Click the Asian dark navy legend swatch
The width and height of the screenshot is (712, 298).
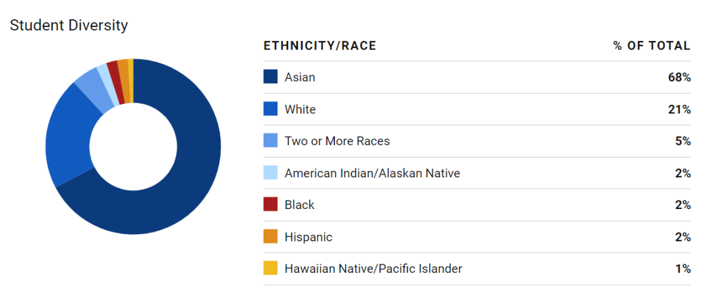point(270,76)
